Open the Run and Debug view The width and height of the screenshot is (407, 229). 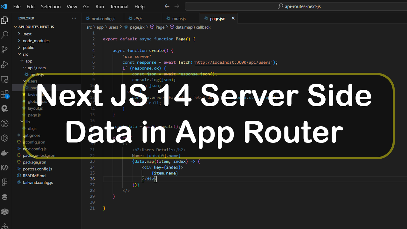(5, 64)
